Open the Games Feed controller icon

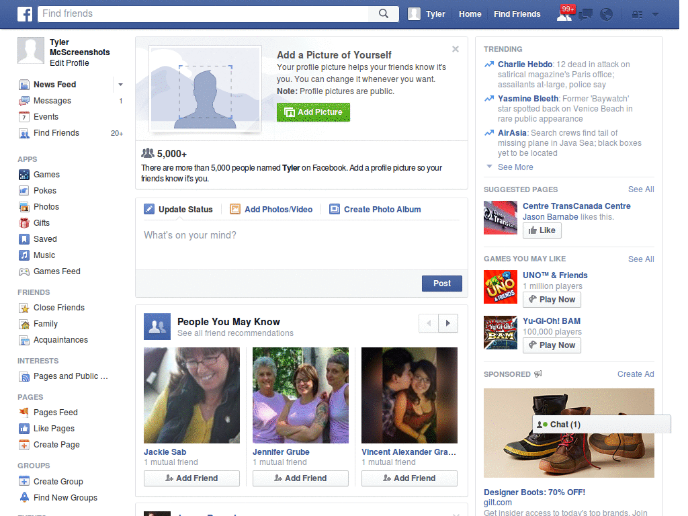coord(24,271)
